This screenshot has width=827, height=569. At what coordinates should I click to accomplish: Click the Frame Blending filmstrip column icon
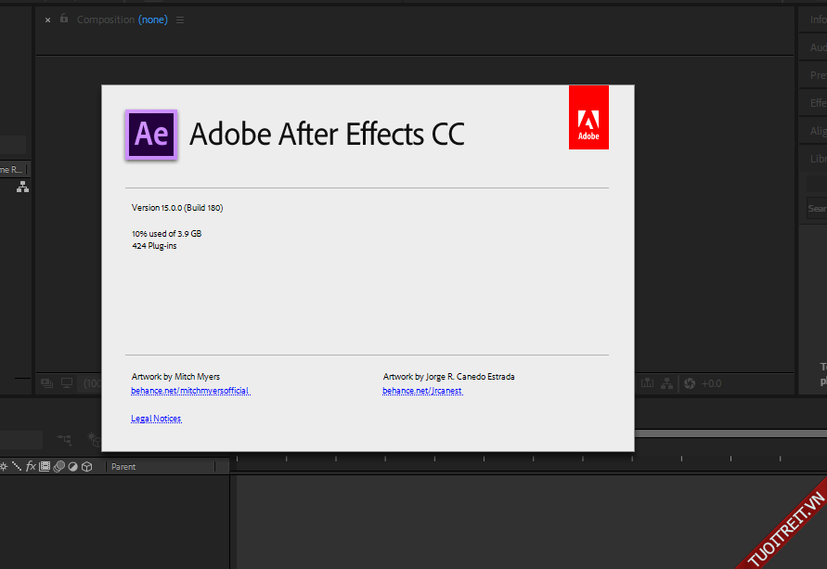pos(45,467)
